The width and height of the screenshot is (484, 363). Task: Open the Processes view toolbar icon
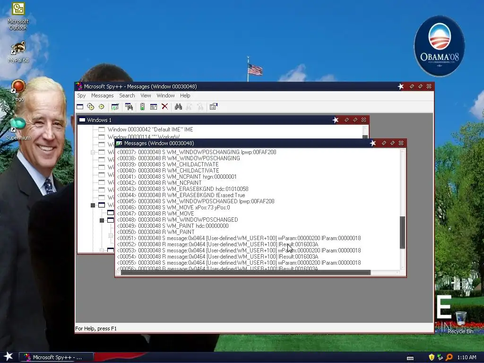90,107
